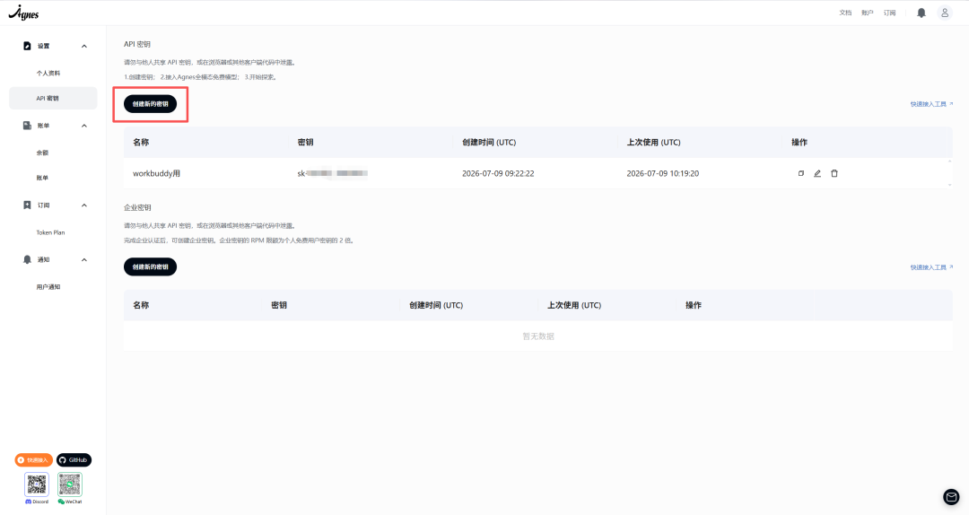The image size is (969, 515).
Task: Click 密钥 header in API key table
Action: pos(305,142)
